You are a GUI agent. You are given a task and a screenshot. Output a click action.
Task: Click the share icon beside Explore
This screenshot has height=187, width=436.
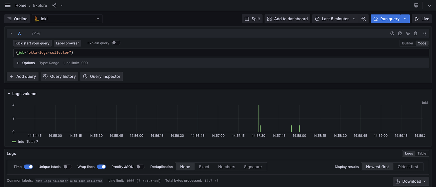click(x=54, y=5)
